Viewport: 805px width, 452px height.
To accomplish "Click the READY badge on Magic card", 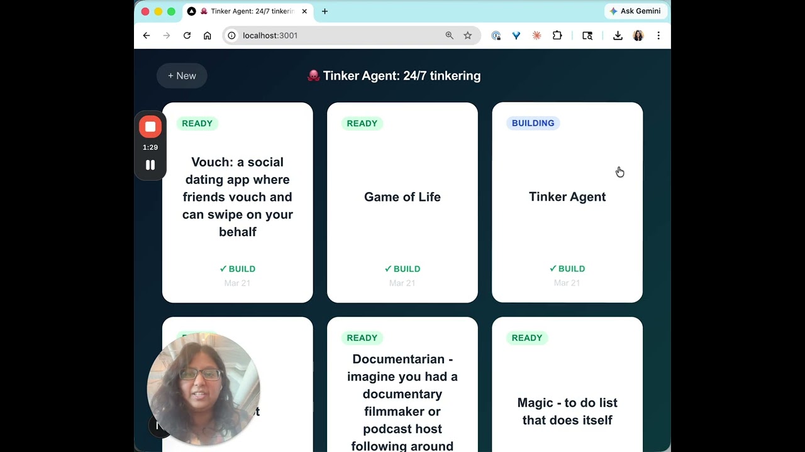I will 527,338.
